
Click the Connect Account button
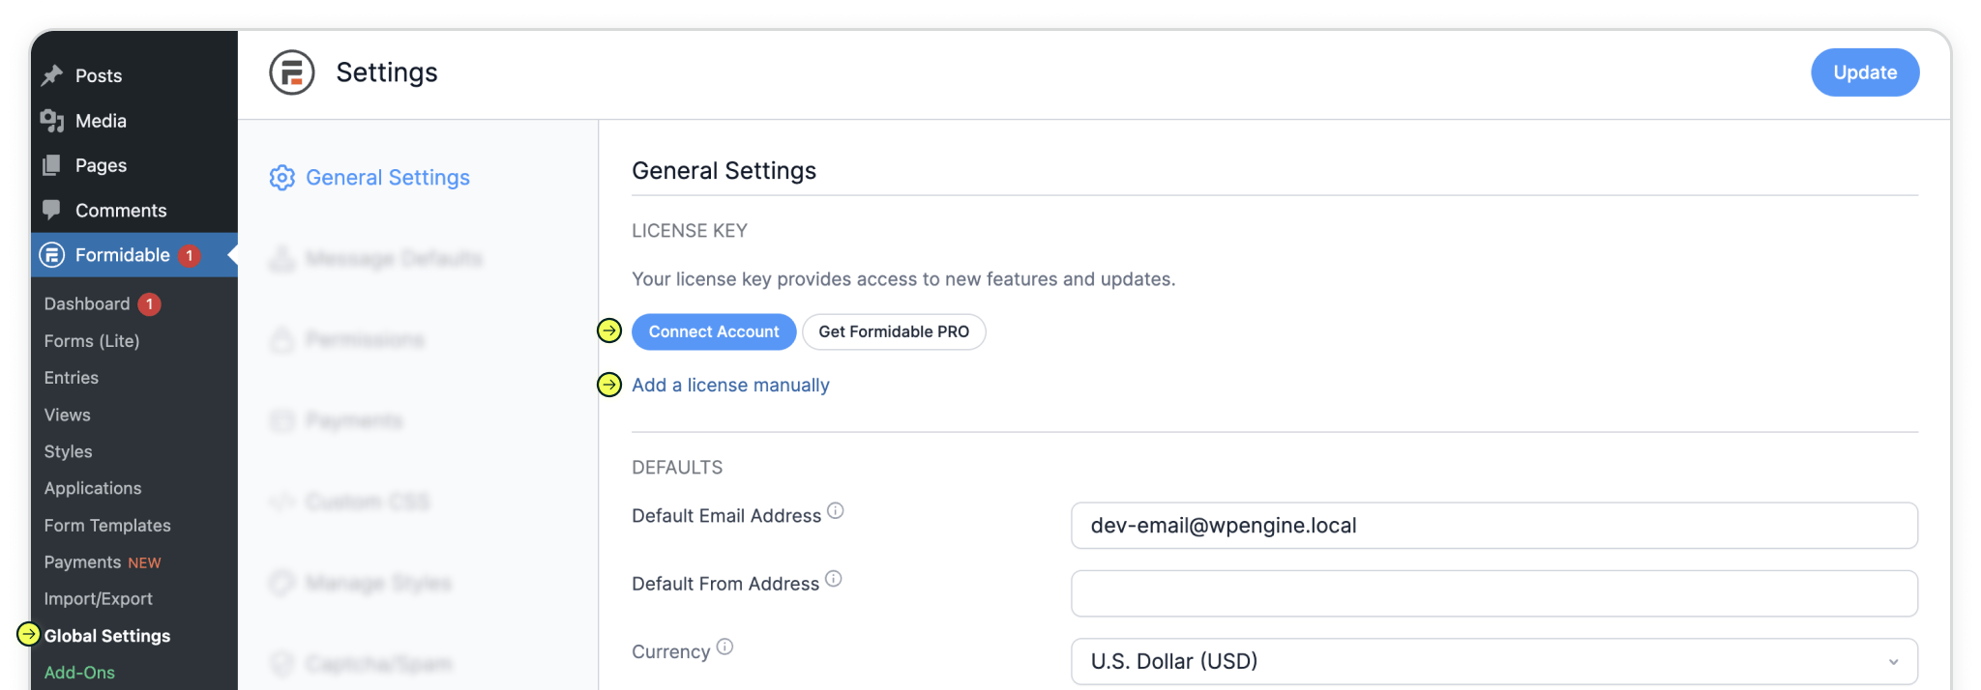point(714,331)
